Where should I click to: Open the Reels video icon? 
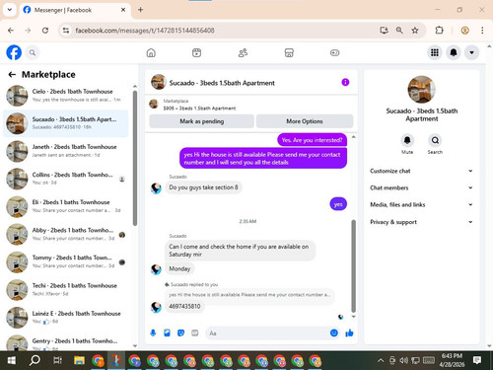point(196,52)
